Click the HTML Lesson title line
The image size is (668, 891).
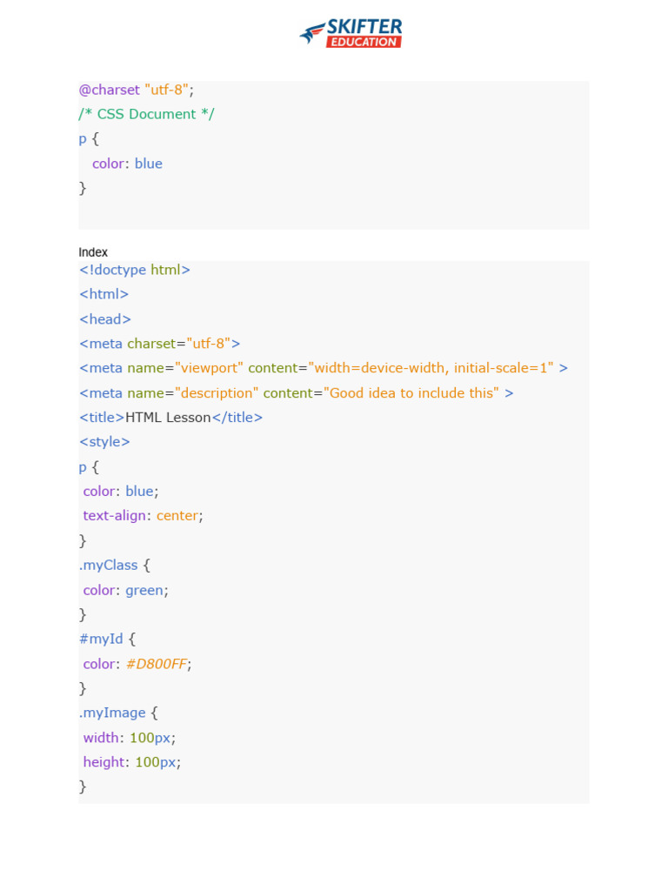pos(171,418)
